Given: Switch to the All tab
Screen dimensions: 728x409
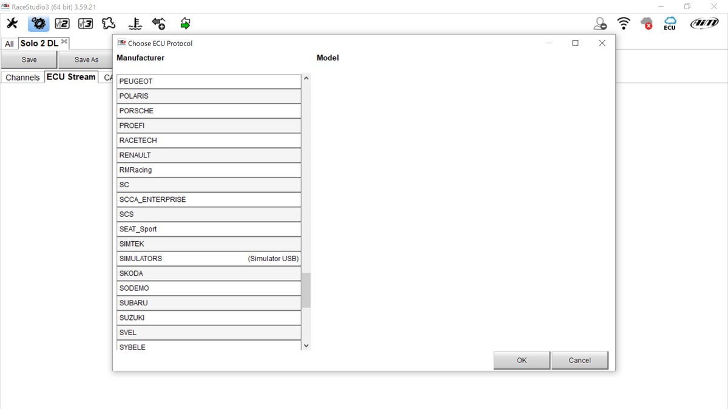Looking at the screenshot, I should pyautogui.click(x=9, y=44).
